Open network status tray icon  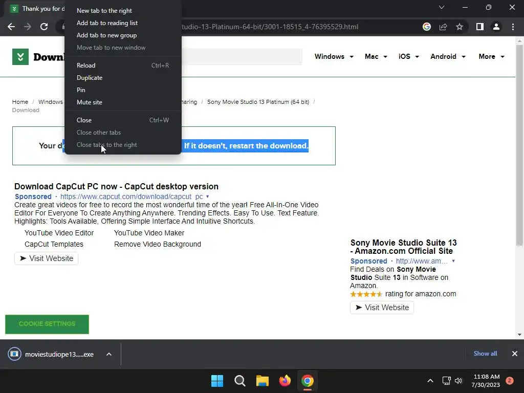coord(446,381)
